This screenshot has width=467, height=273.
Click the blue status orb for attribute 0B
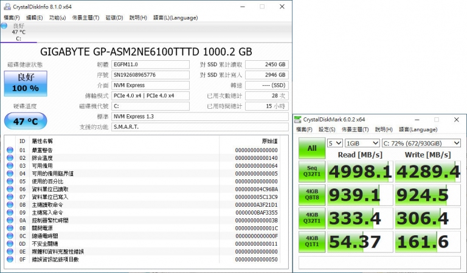[10, 228]
